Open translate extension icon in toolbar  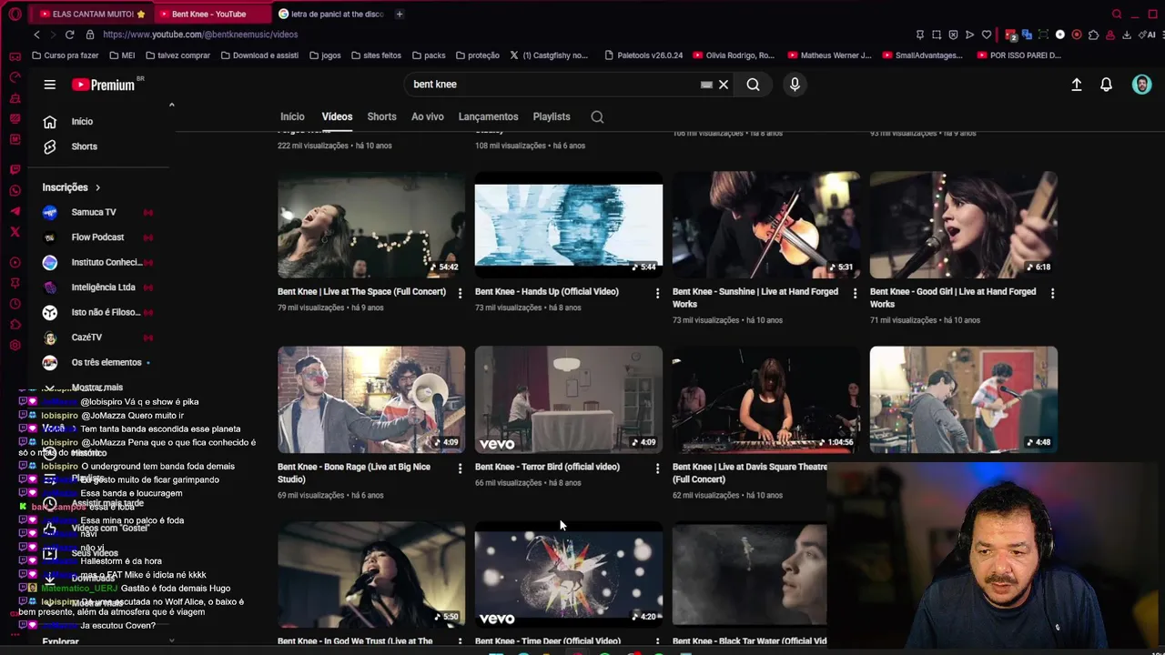pos(1027,35)
